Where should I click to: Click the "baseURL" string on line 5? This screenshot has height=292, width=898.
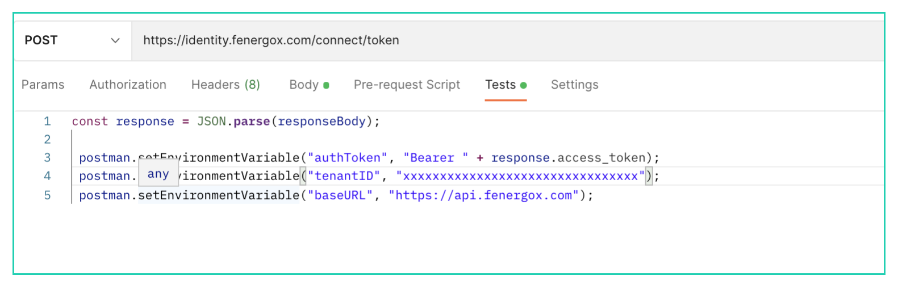pyautogui.click(x=340, y=195)
